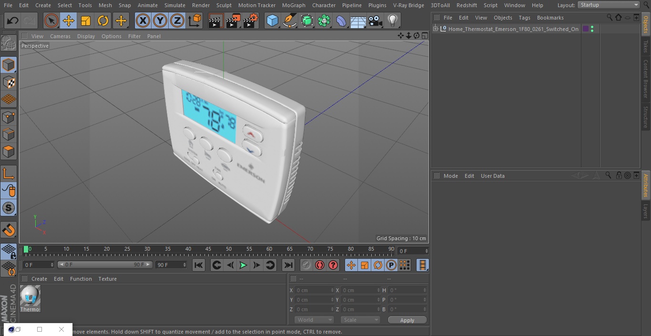The height and width of the screenshot is (336, 651).
Task: Add a Camera object
Action: tap(376, 21)
